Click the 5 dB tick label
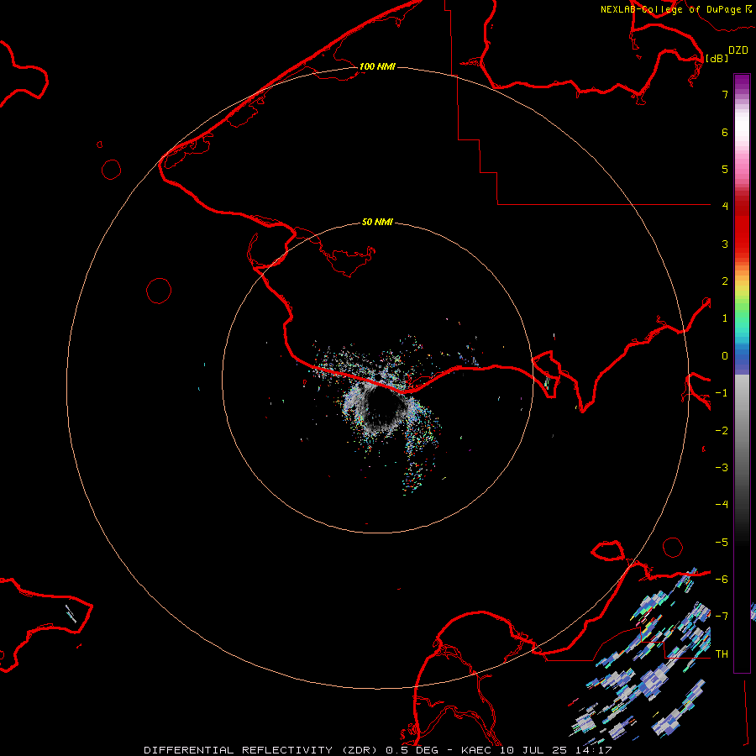This screenshot has width=756, height=756. click(x=725, y=169)
